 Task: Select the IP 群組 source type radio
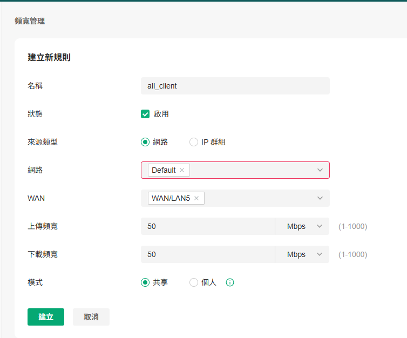tap(194, 142)
